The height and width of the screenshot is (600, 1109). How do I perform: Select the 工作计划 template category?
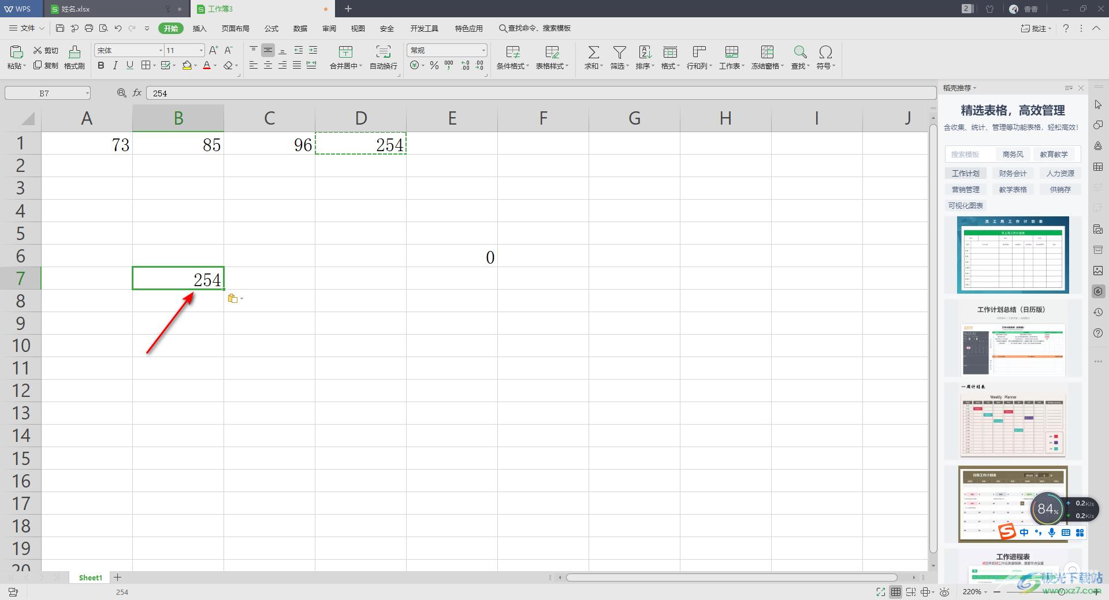[x=966, y=173]
